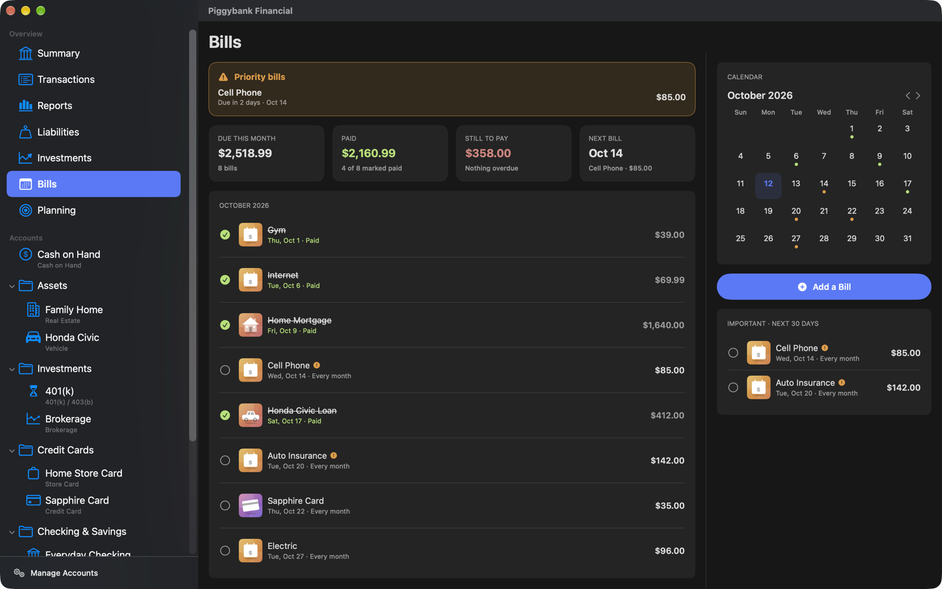Screen dimensions: 942x589
Task: Click the Sapphire Card sidebar icon
Action: [x=33, y=501]
